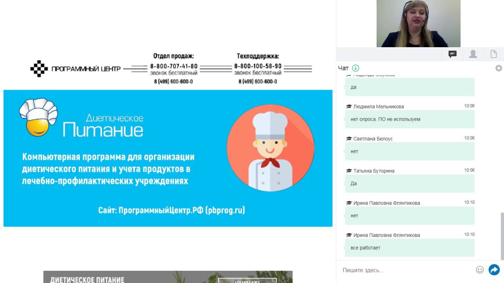Select the name Светлана Белоус in chat
Image resolution: width=504 pixels, height=283 pixels.
tap(373, 139)
